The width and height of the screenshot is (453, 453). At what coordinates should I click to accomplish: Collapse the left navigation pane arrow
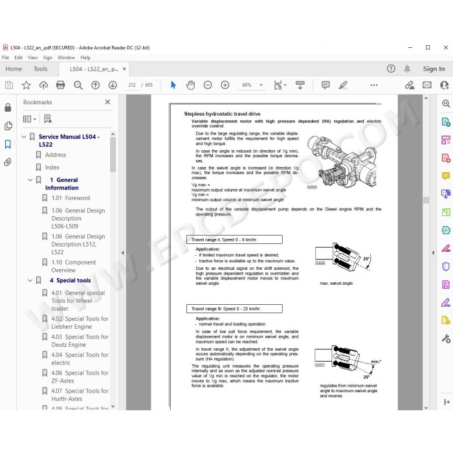coord(122,252)
